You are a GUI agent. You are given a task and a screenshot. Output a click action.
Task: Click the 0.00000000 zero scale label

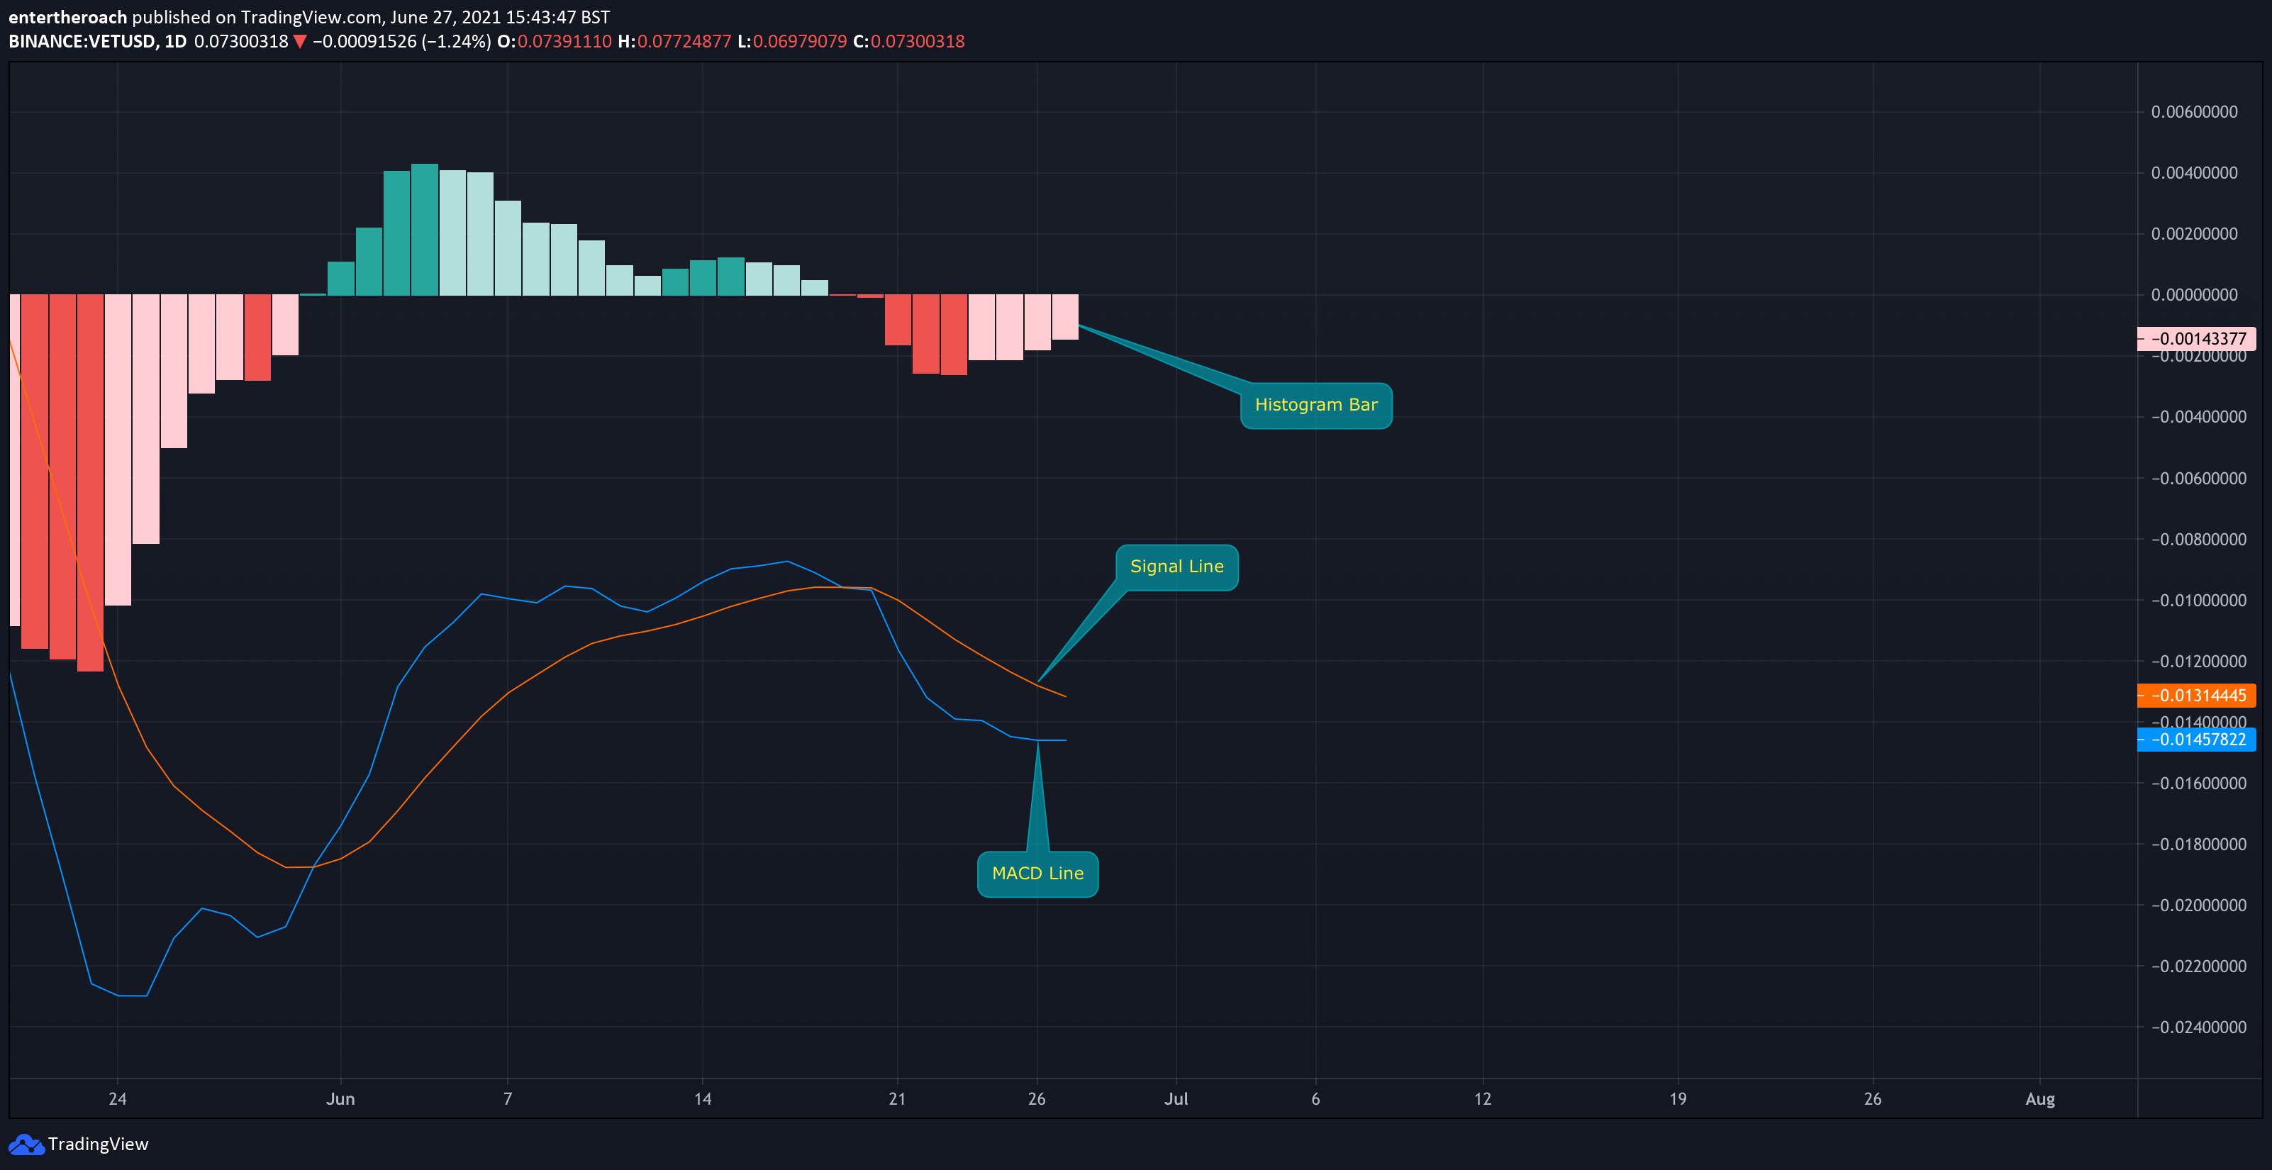click(x=2195, y=296)
